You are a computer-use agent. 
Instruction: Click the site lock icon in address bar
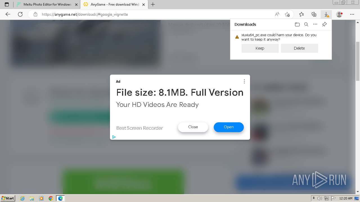(x=35, y=14)
